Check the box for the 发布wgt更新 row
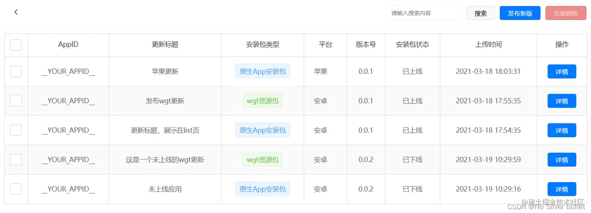591x213 pixels. 16,101
